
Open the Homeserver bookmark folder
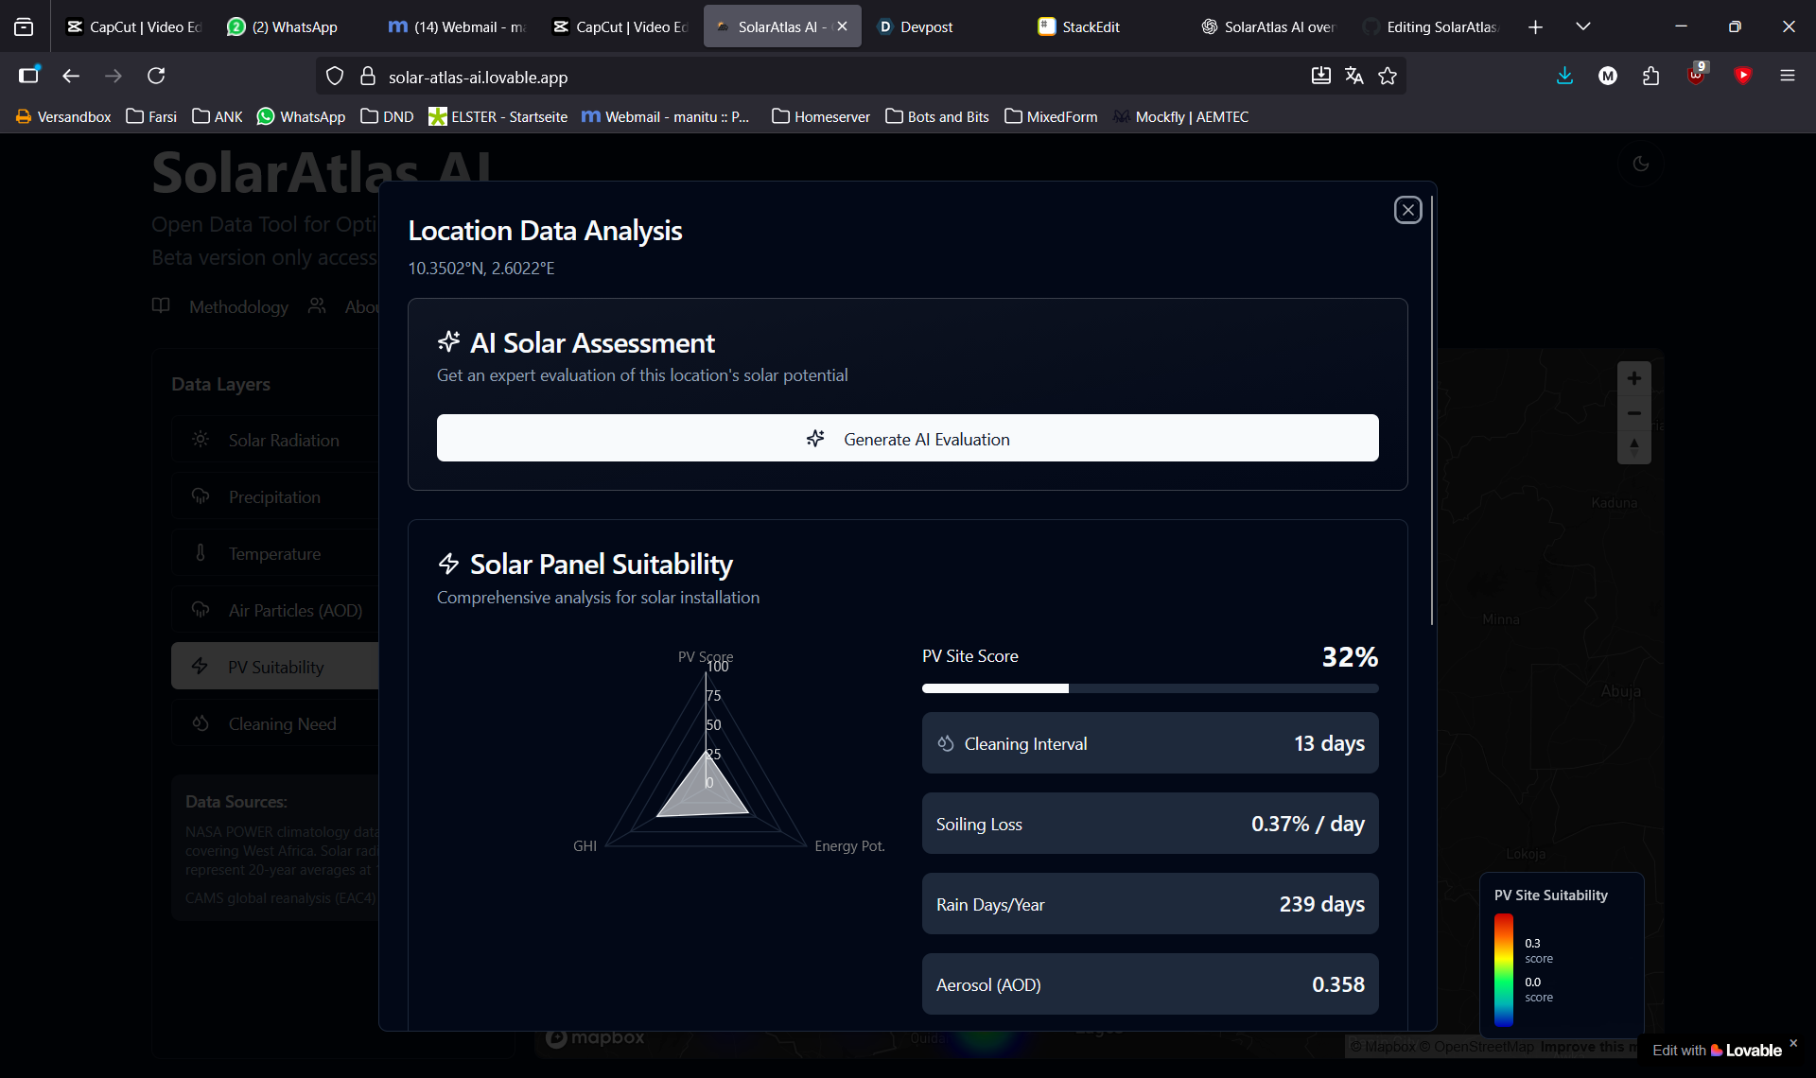[x=821, y=116]
